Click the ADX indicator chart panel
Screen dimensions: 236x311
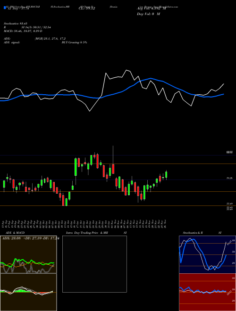click(x=28, y=254)
